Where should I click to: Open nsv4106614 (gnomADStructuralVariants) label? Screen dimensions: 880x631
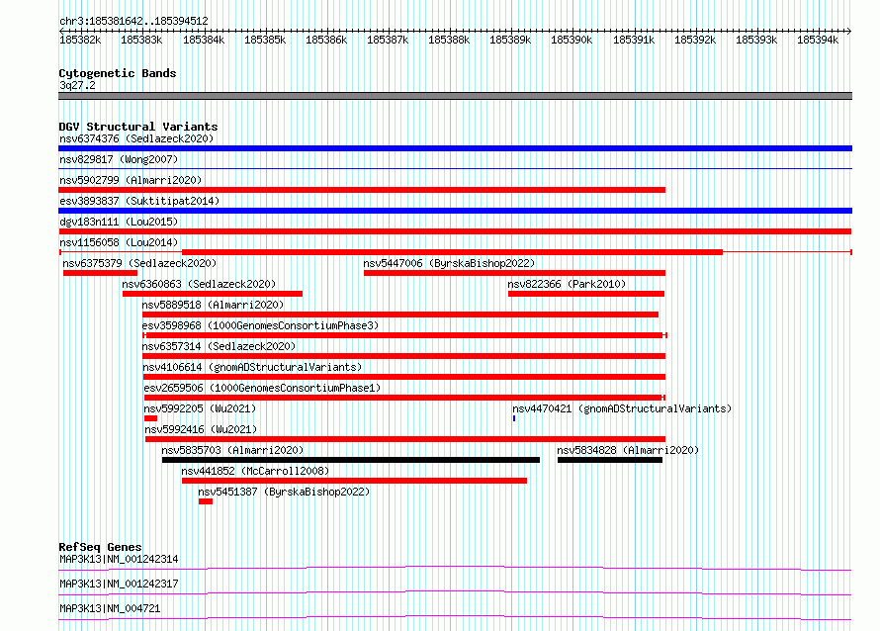click(252, 367)
